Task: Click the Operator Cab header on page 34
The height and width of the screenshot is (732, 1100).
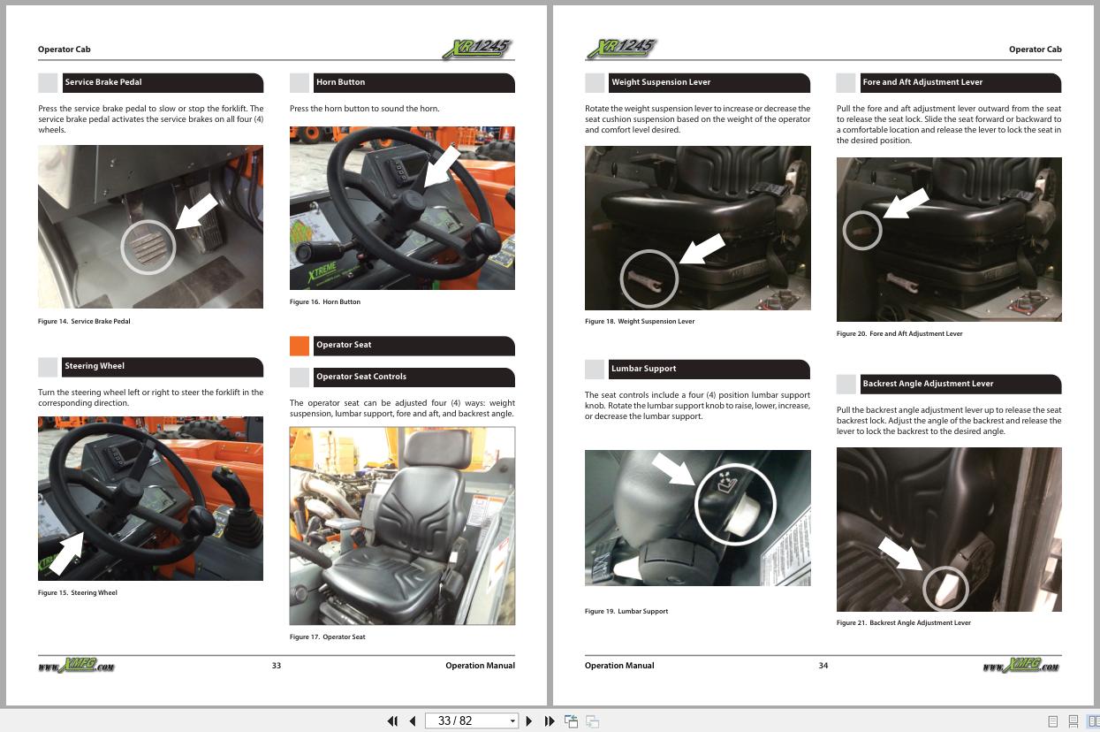Action: coord(1036,50)
